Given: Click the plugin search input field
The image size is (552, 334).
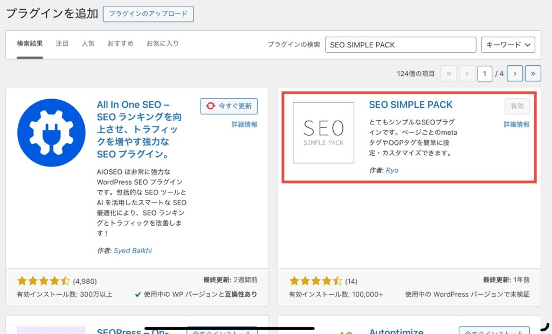Looking at the screenshot, I should click(401, 45).
